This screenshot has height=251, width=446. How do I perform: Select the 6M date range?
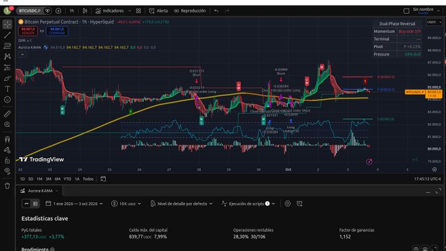point(57,179)
